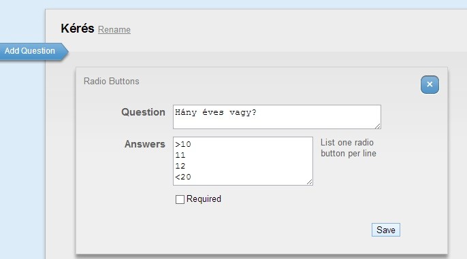
Task: Place cursor on the '12' answer line
Action: tap(180, 166)
